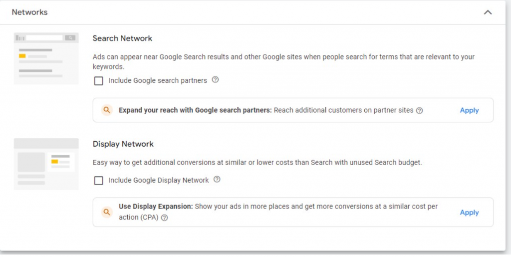Apply the Google search partners recommendation
511x257 pixels.
tap(469, 111)
